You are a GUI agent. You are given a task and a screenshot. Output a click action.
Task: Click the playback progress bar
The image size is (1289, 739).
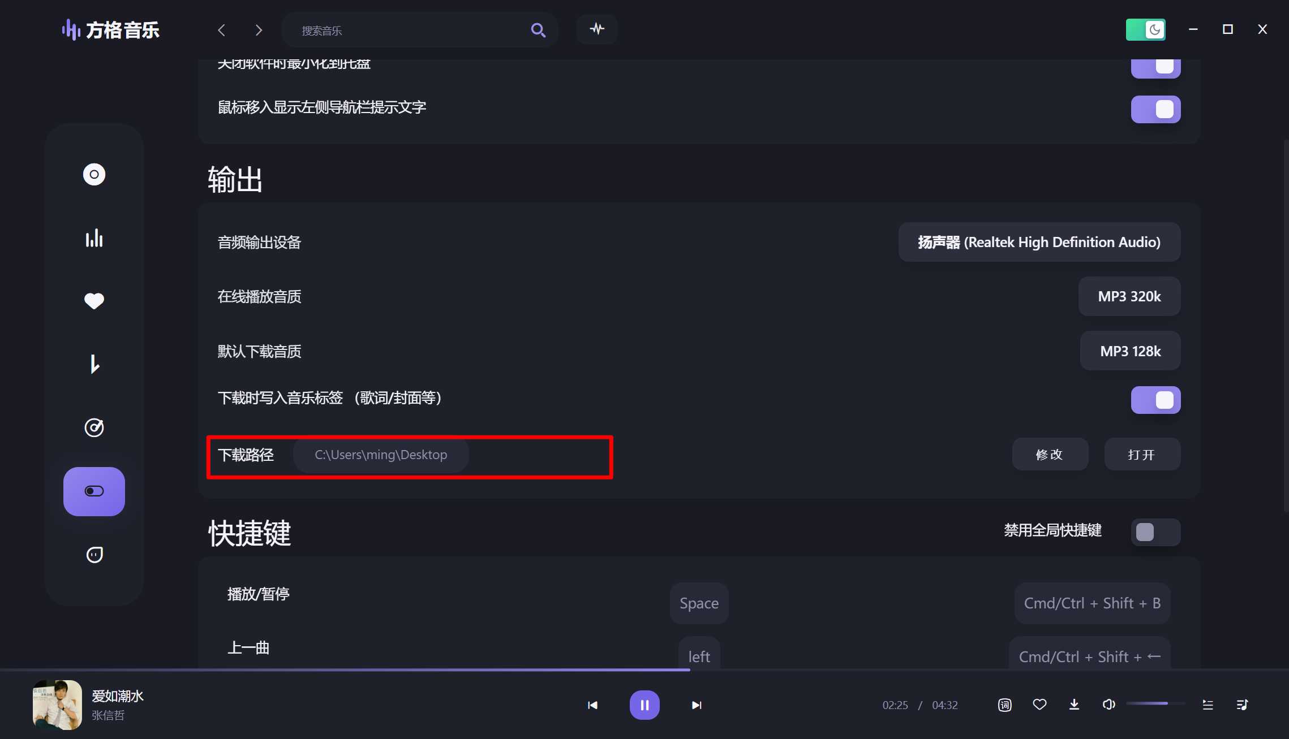[x=644, y=669]
